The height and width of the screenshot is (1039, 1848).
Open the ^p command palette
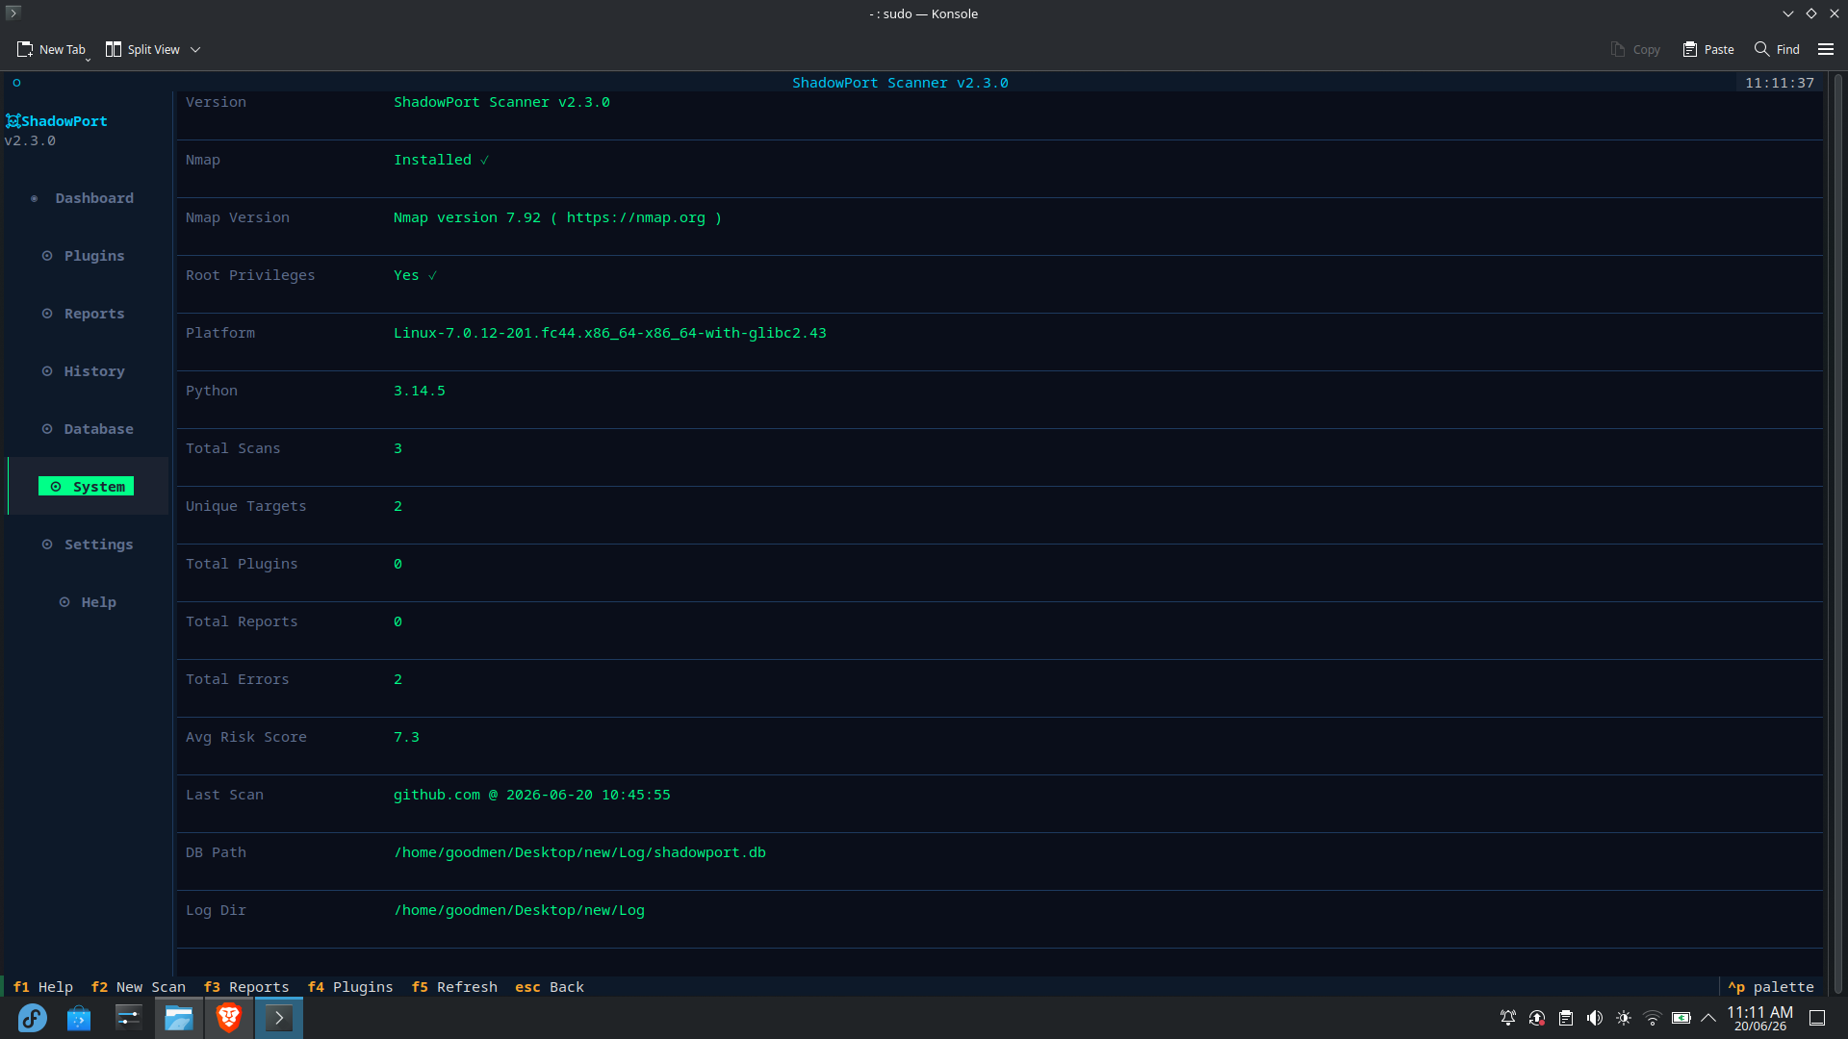pyautogui.click(x=1771, y=987)
